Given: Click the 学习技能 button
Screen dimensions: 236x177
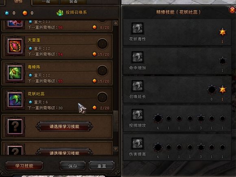Looking at the screenshot, I should (24, 166).
